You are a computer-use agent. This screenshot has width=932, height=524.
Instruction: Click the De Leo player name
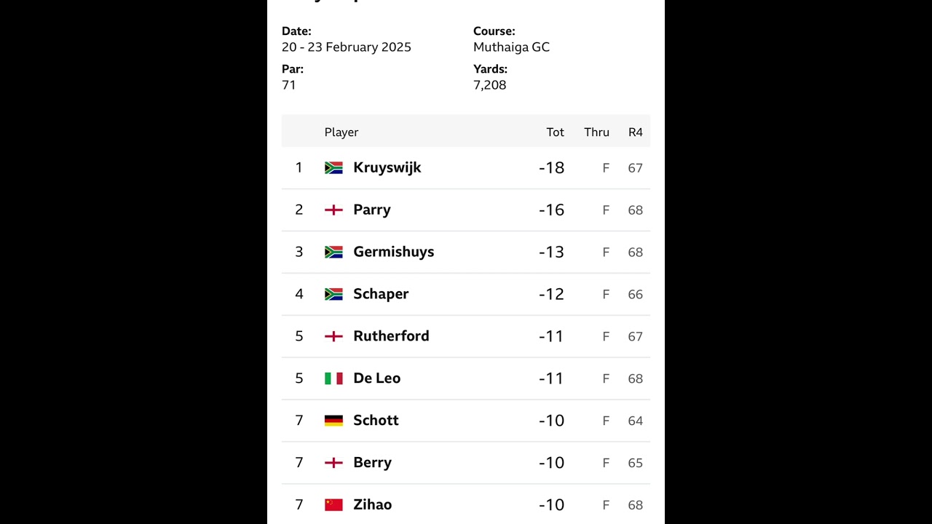[x=377, y=378]
